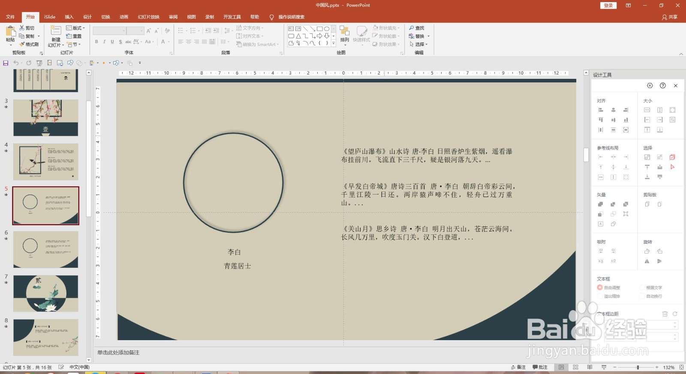Switch to the iSlide tab
Viewport: 686px width, 374px height.
click(x=50, y=17)
